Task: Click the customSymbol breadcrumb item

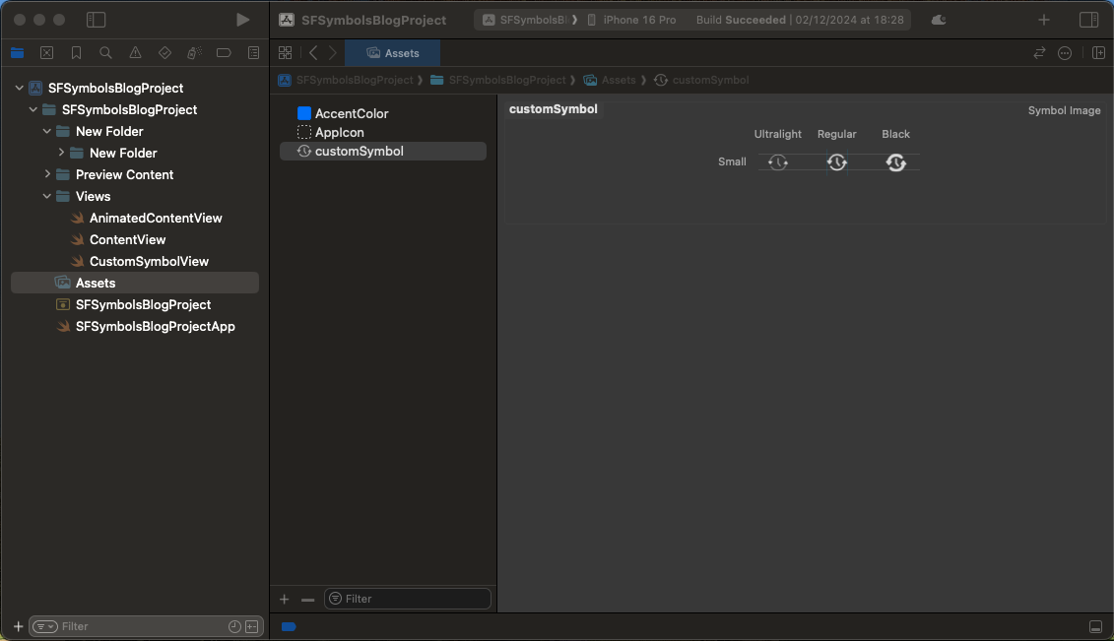Action: [x=701, y=80]
